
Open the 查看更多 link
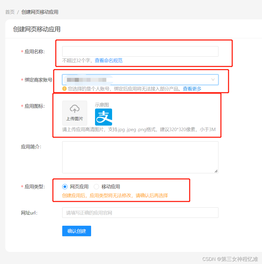coord(192,89)
